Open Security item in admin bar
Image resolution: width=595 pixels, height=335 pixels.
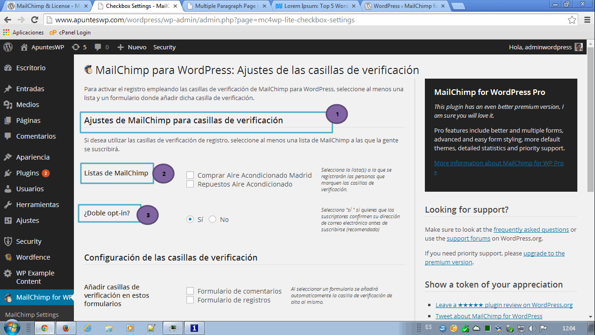(x=165, y=47)
